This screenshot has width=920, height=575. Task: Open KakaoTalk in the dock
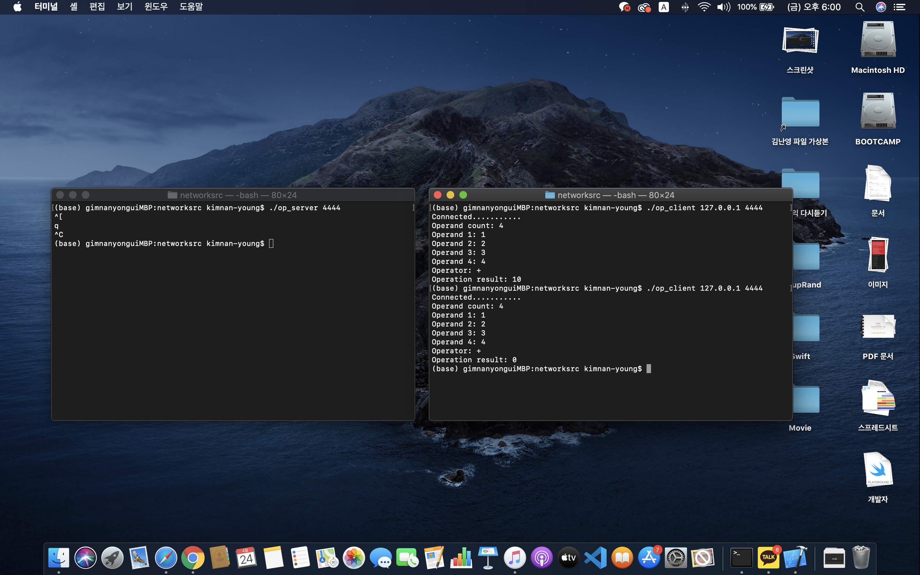click(x=768, y=557)
